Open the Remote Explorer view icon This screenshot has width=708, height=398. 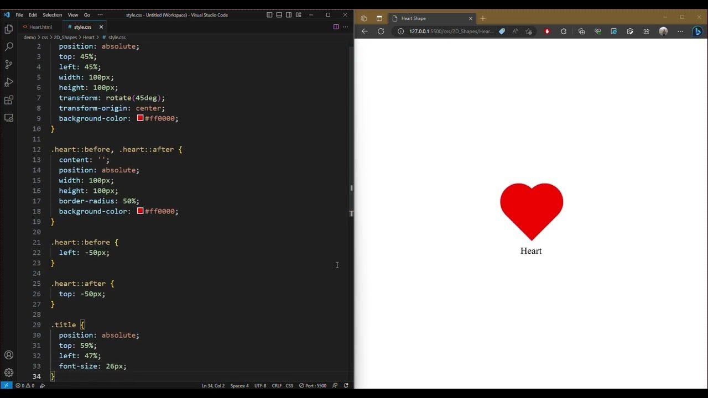9,118
